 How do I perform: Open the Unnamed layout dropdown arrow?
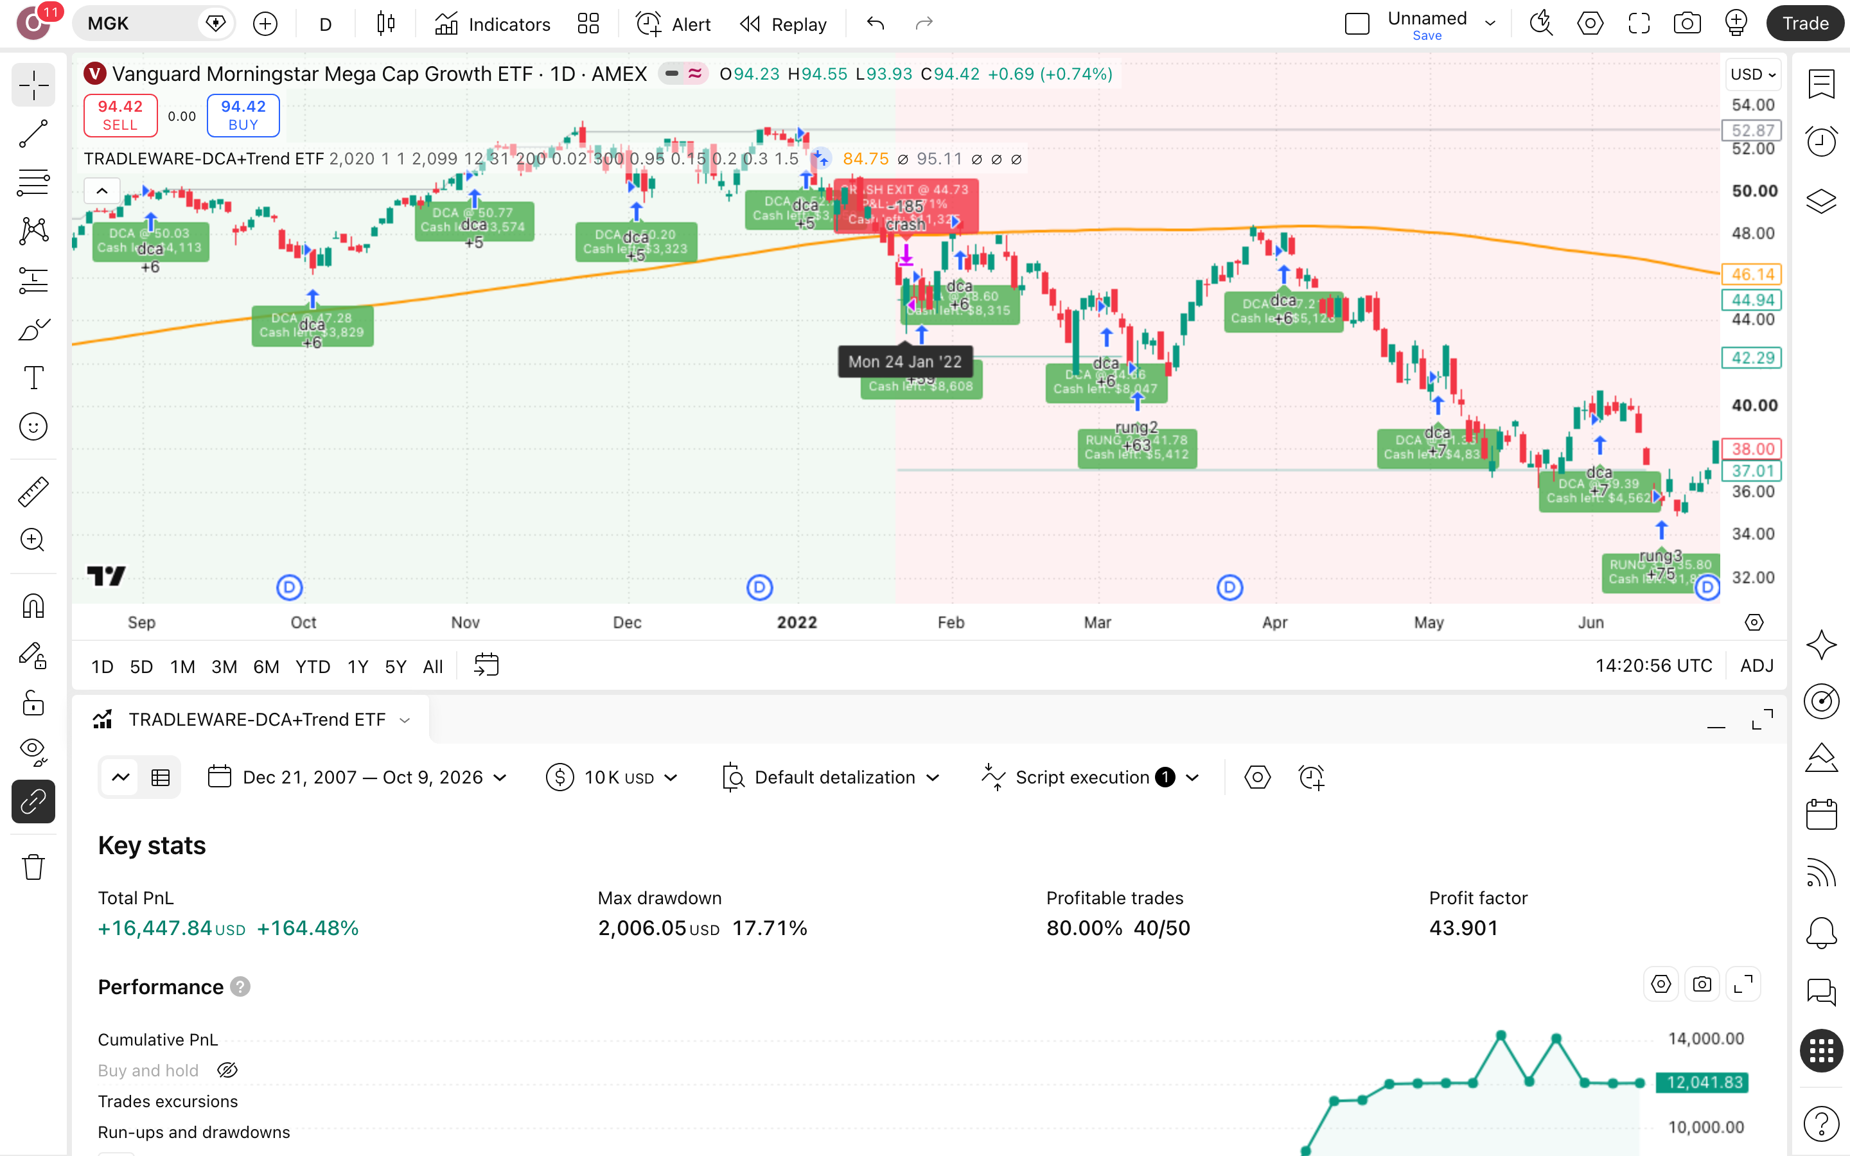click(1490, 24)
